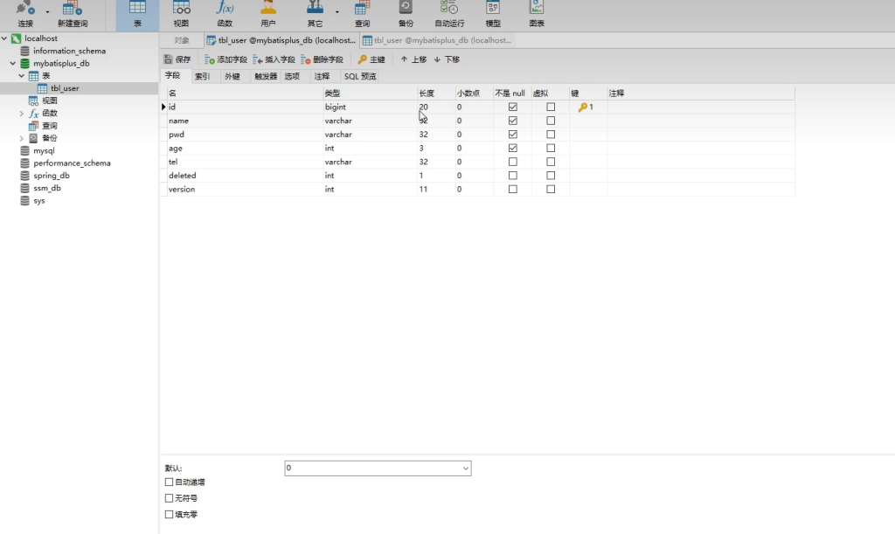The image size is (895, 534).
Task: Expand the 函数 node in sidebar tree
Action: click(22, 114)
